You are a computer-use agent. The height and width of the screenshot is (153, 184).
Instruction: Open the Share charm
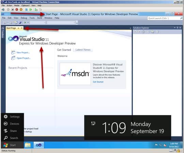(x=13, y=131)
